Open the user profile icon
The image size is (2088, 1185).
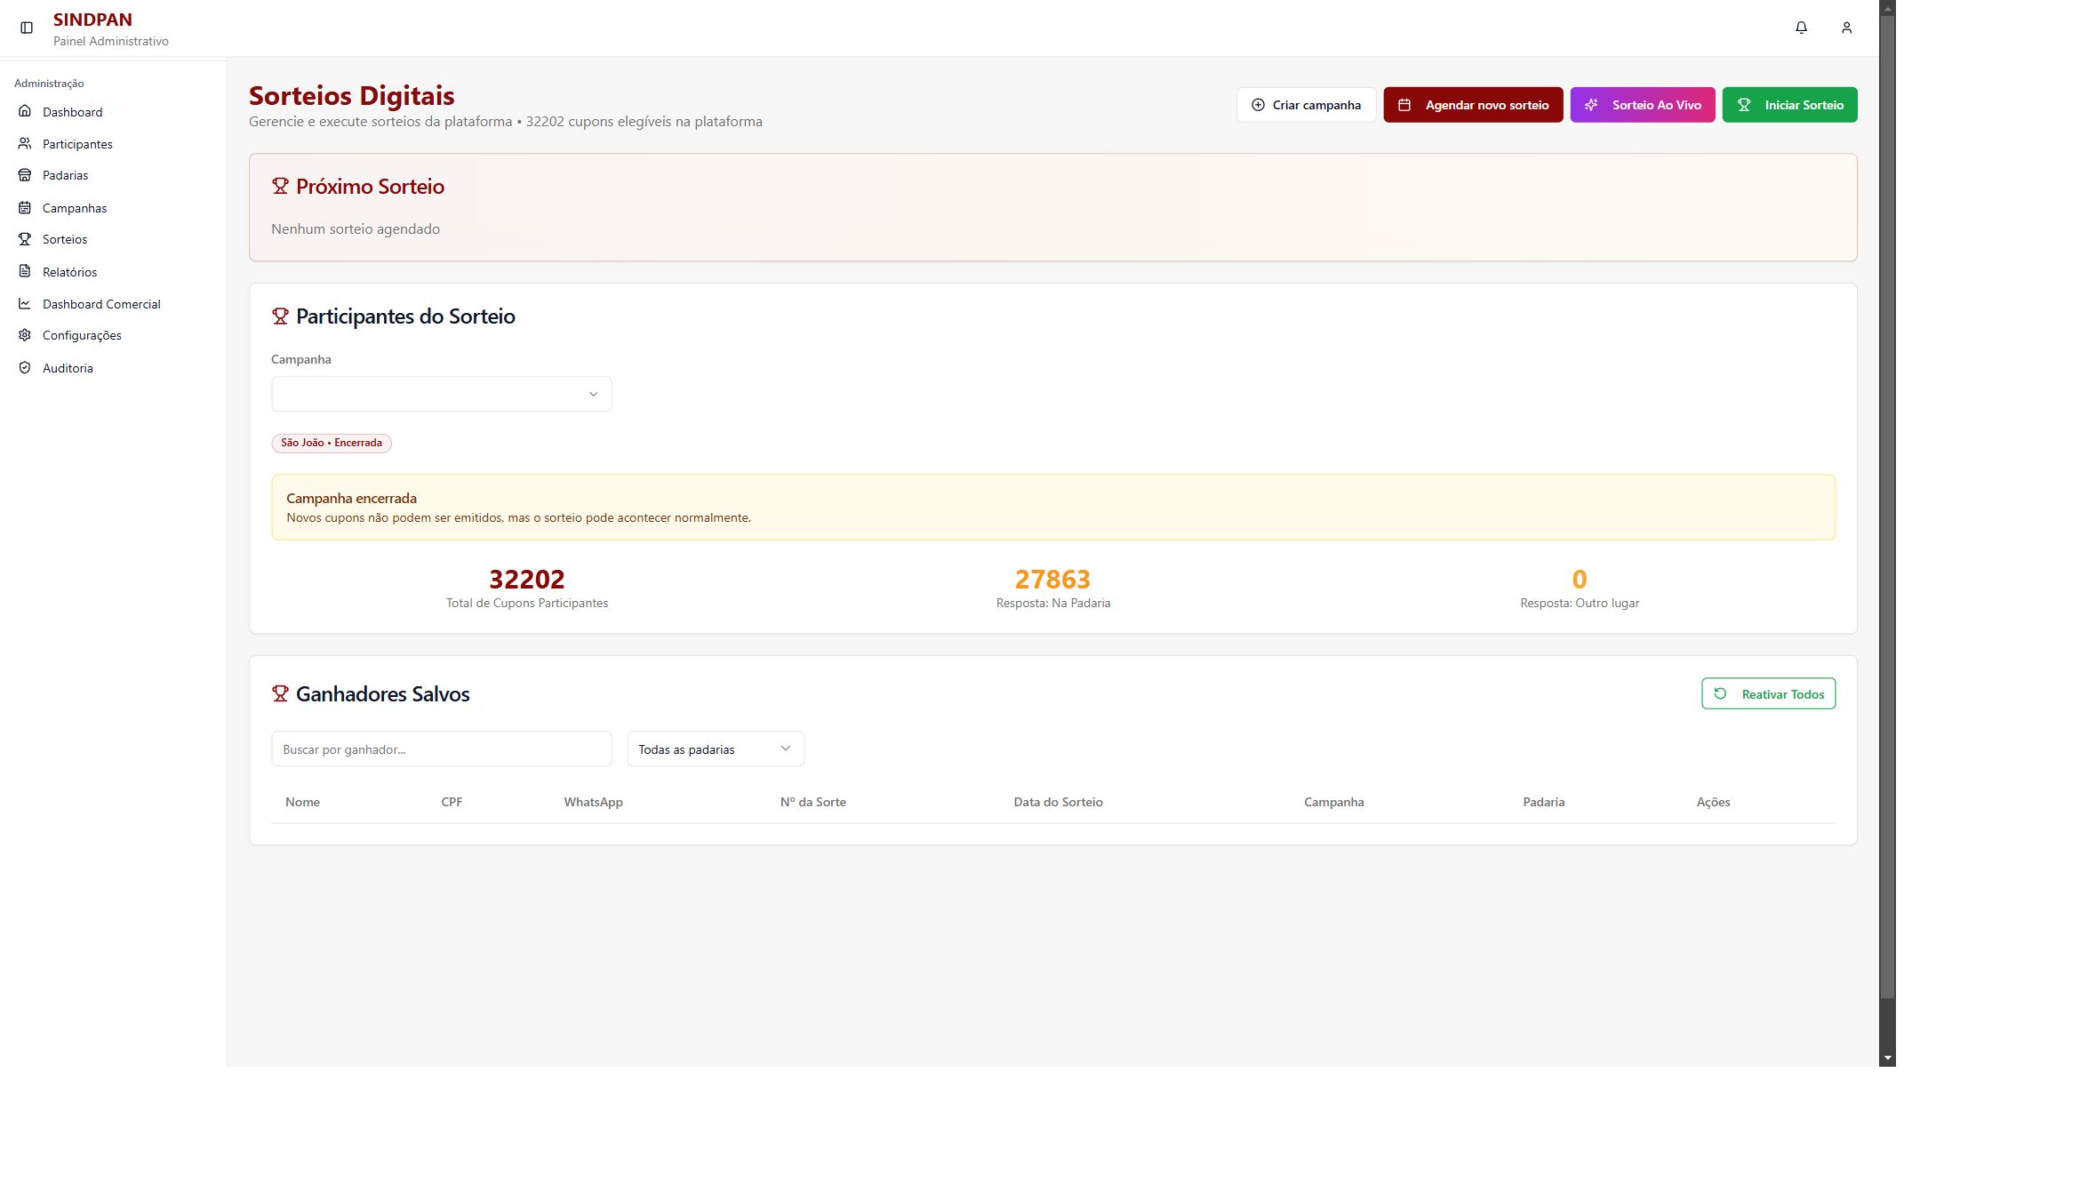1846,28
